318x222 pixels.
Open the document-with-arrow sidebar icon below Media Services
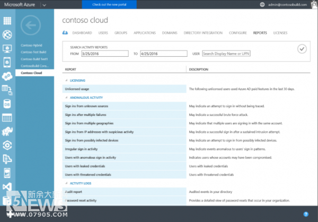[7, 159]
